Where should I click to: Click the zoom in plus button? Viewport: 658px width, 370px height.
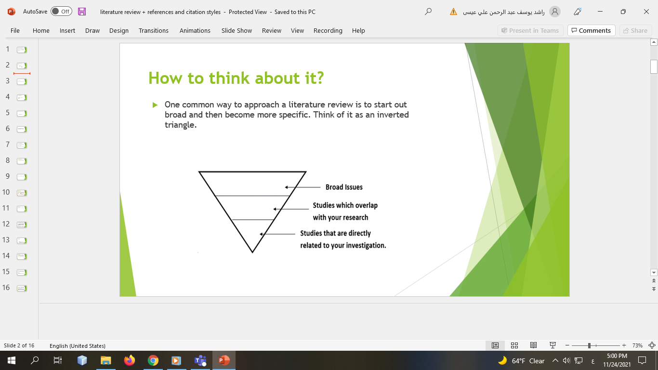point(624,345)
